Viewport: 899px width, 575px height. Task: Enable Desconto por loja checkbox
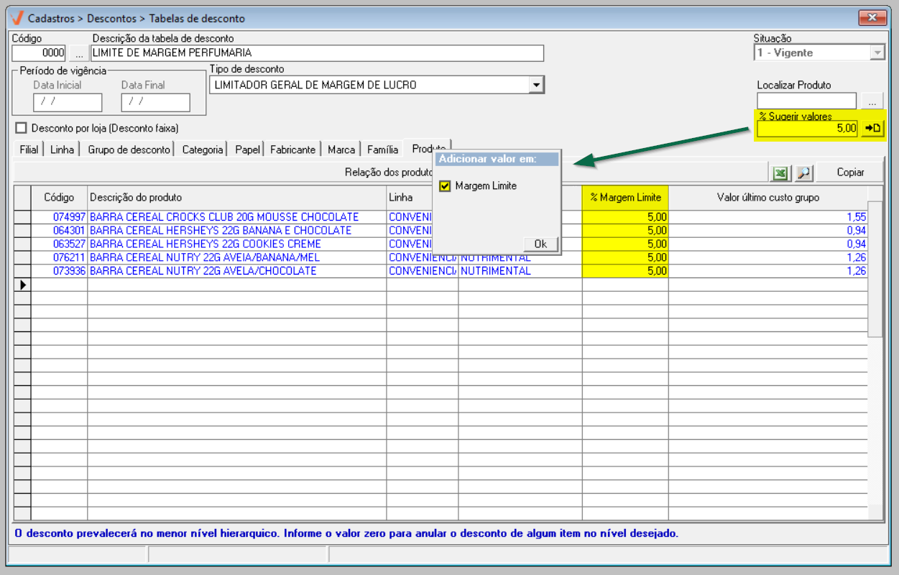[x=21, y=128]
